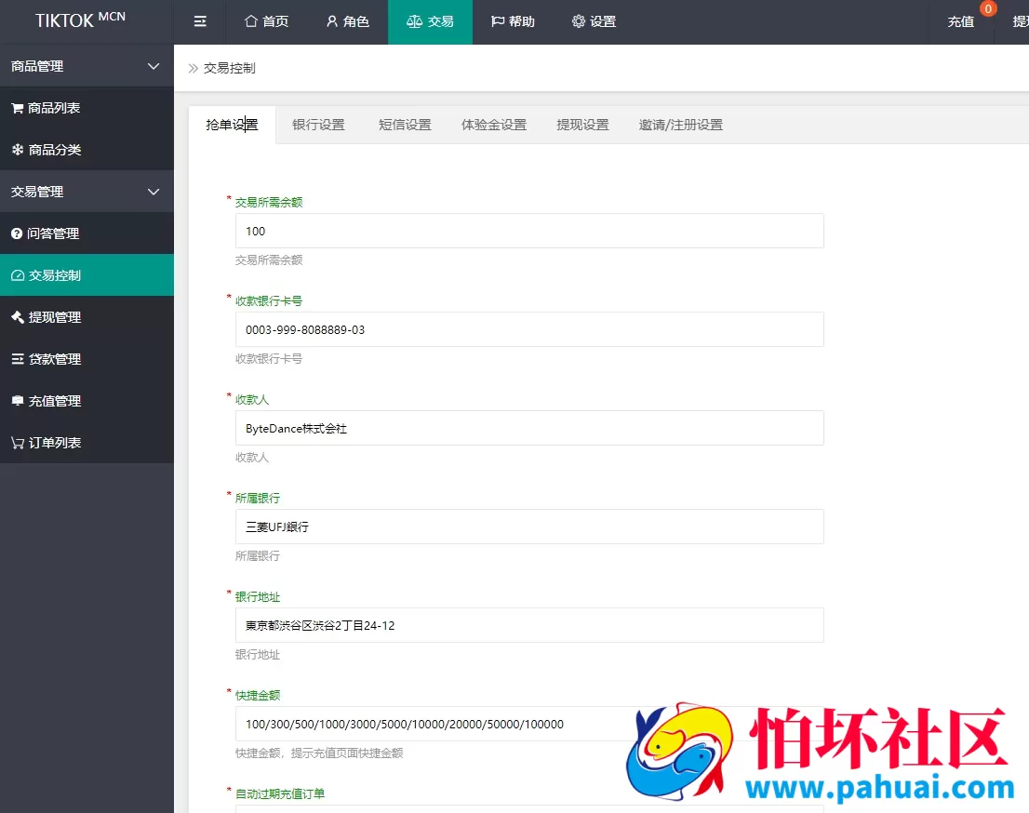This screenshot has width=1029, height=813.
Task: Open the 短信设置 tab
Action: pyautogui.click(x=405, y=125)
